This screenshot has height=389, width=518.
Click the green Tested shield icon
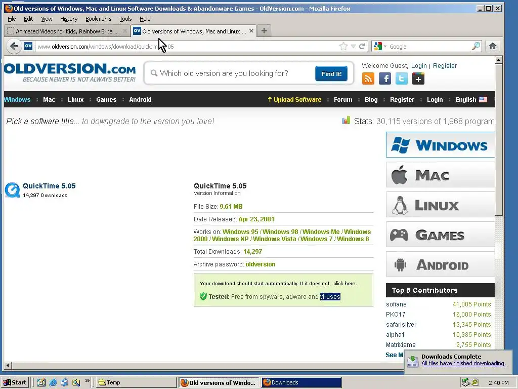coord(203,296)
